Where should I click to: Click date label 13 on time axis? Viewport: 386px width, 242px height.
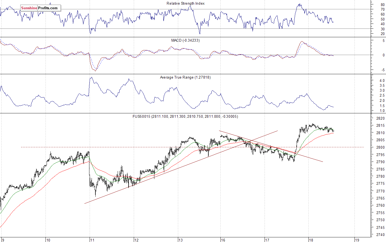pos(181,240)
